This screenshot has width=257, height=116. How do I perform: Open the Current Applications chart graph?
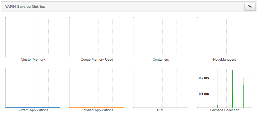[33, 88]
